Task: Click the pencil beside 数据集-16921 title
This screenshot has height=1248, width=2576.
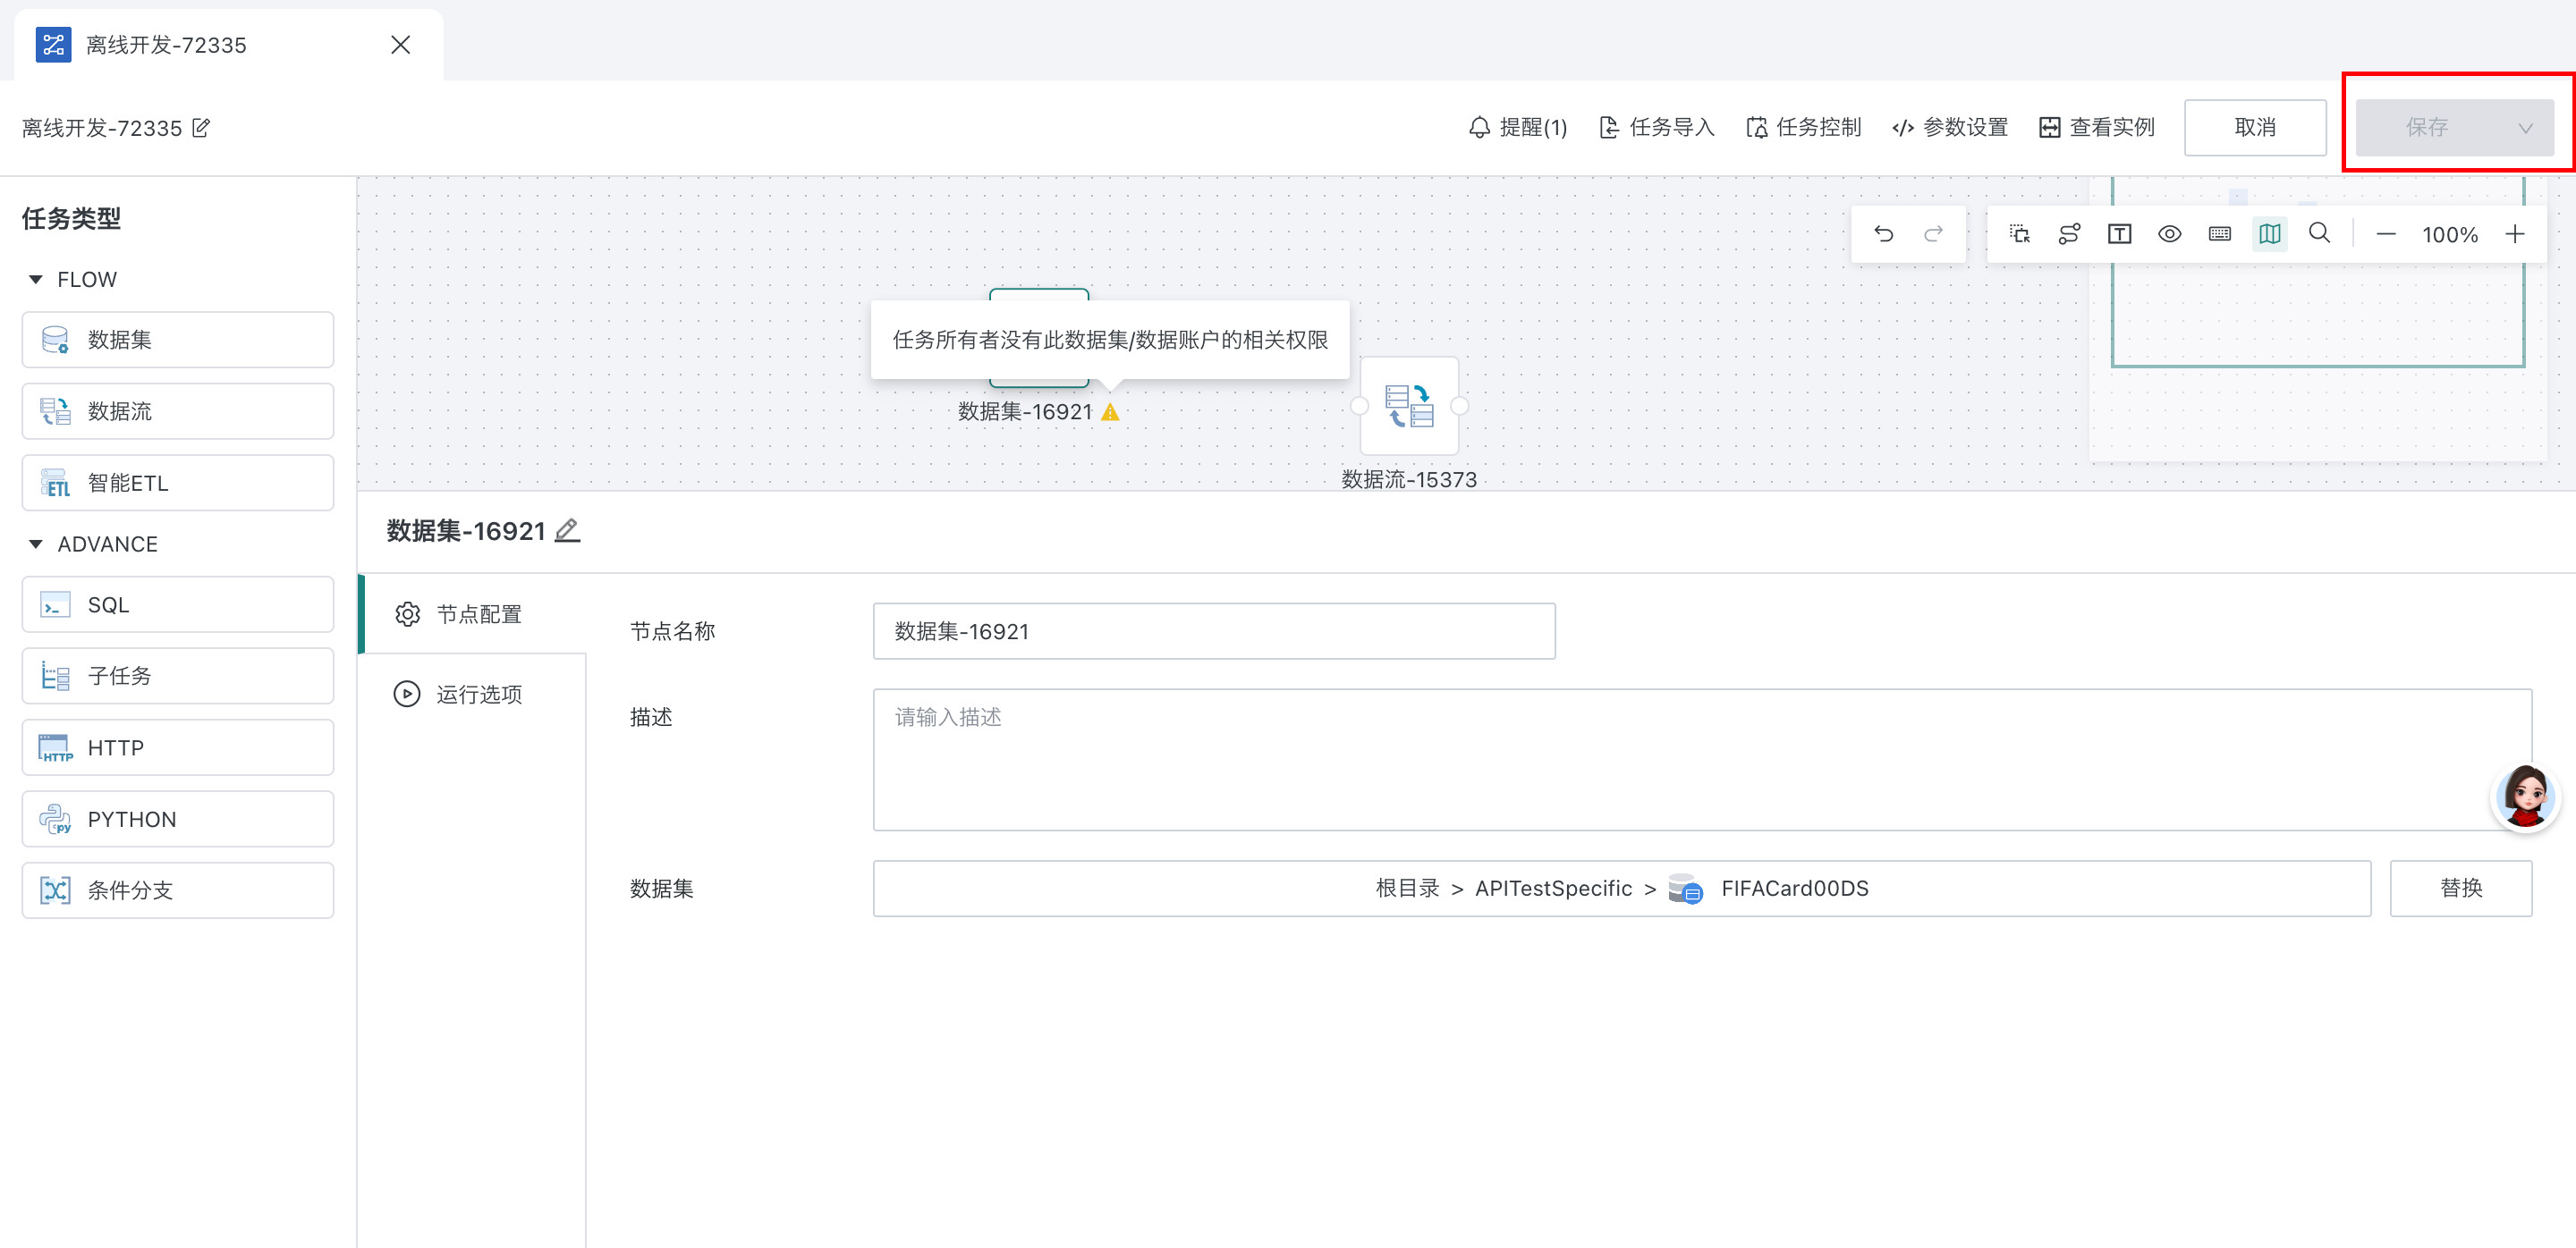Action: [x=567, y=530]
